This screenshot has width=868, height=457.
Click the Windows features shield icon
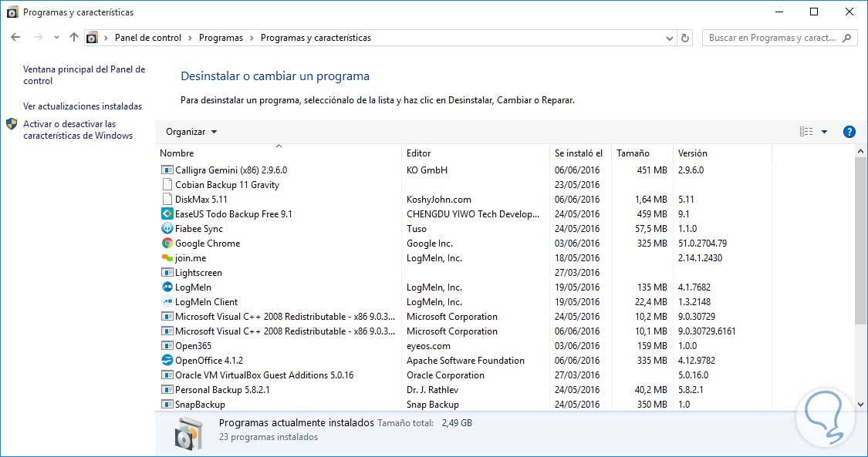(x=12, y=124)
